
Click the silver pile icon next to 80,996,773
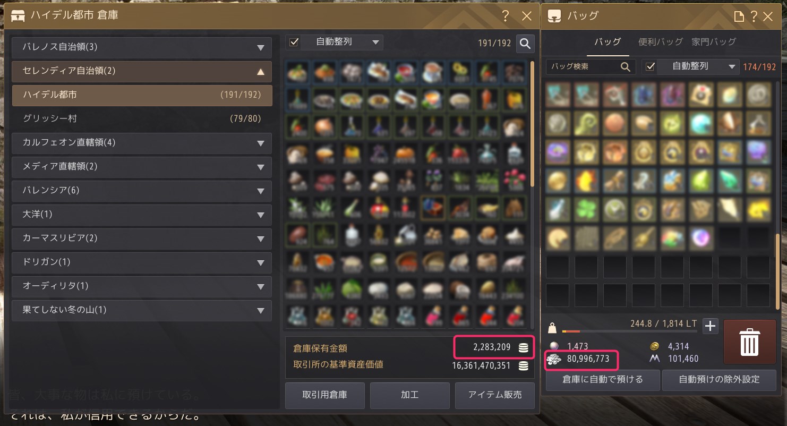(x=554, y=360)
